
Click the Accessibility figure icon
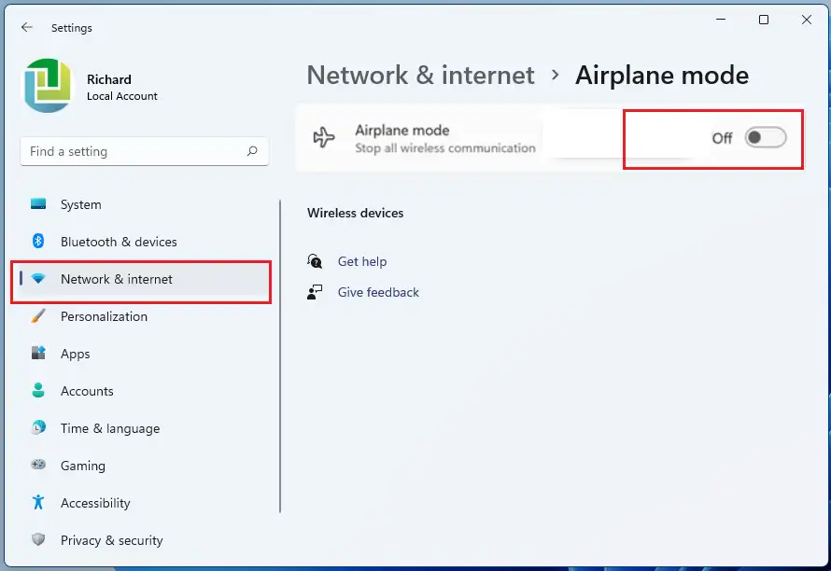point(38,502)
